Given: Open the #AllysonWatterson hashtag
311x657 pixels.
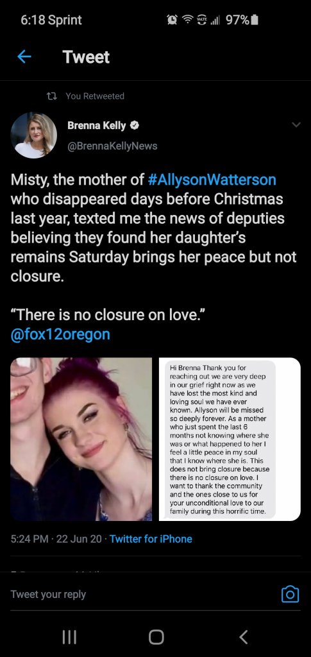Looking at the screenshot, I should pos(212,180).
